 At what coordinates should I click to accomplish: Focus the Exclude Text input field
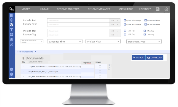tap(78, 24)
